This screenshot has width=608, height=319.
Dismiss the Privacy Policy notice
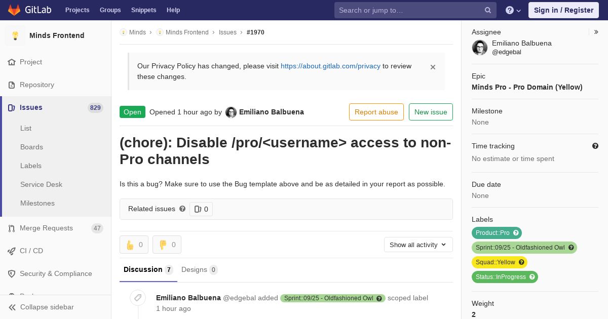pos(433,67)
